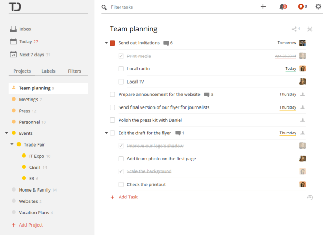
Task: Click the Add Project link
Action: 31,225
